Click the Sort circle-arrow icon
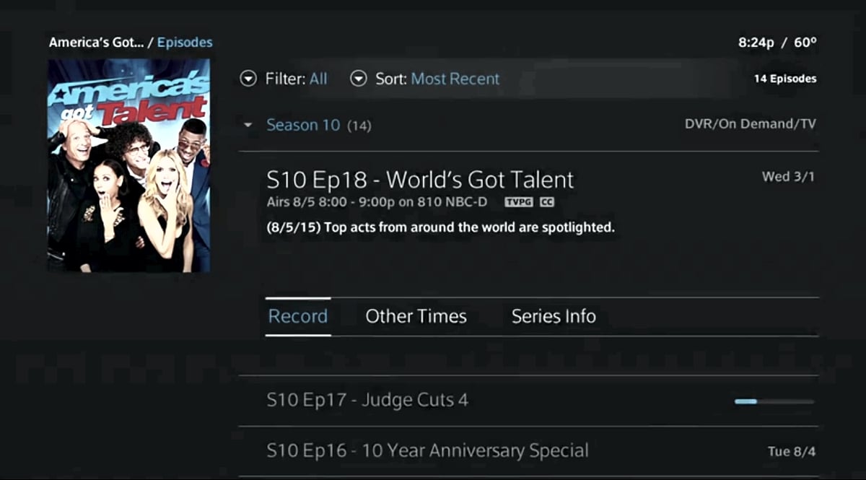 click(358, 79)
